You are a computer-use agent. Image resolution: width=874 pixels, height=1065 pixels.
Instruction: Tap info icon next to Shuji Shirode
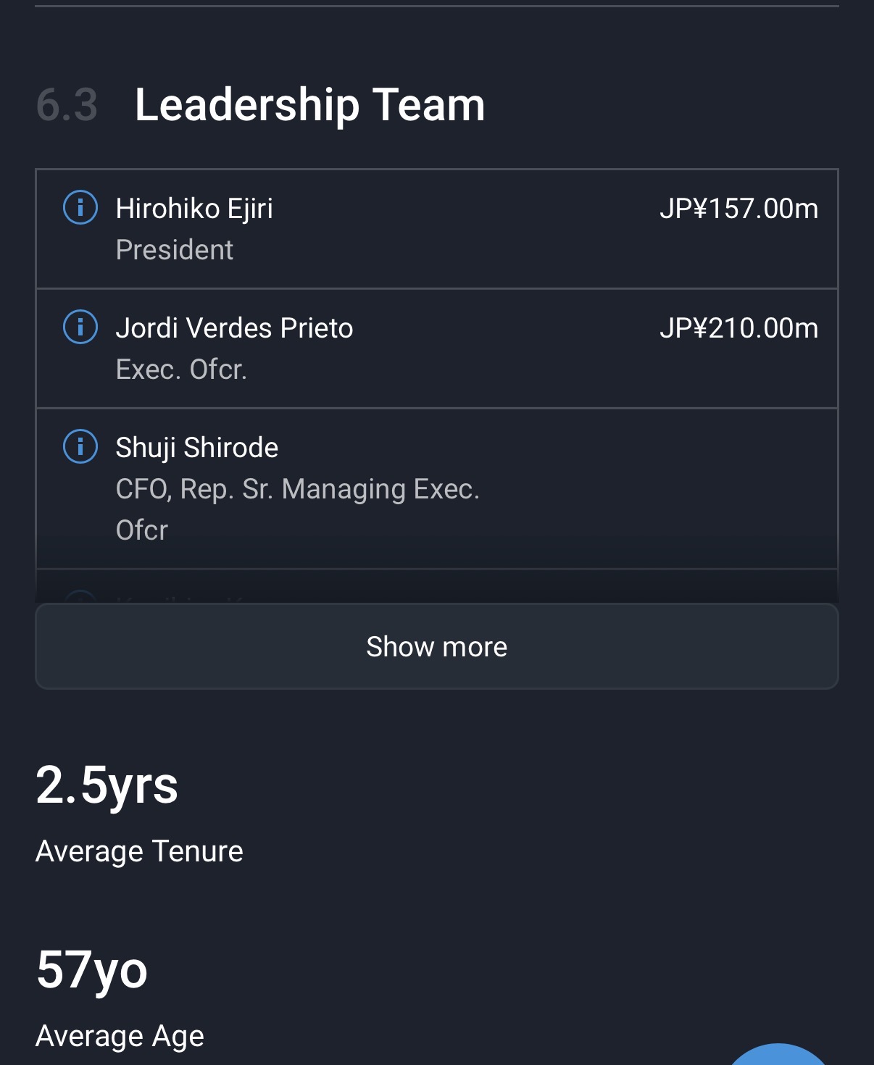click(x=80, y=447)
